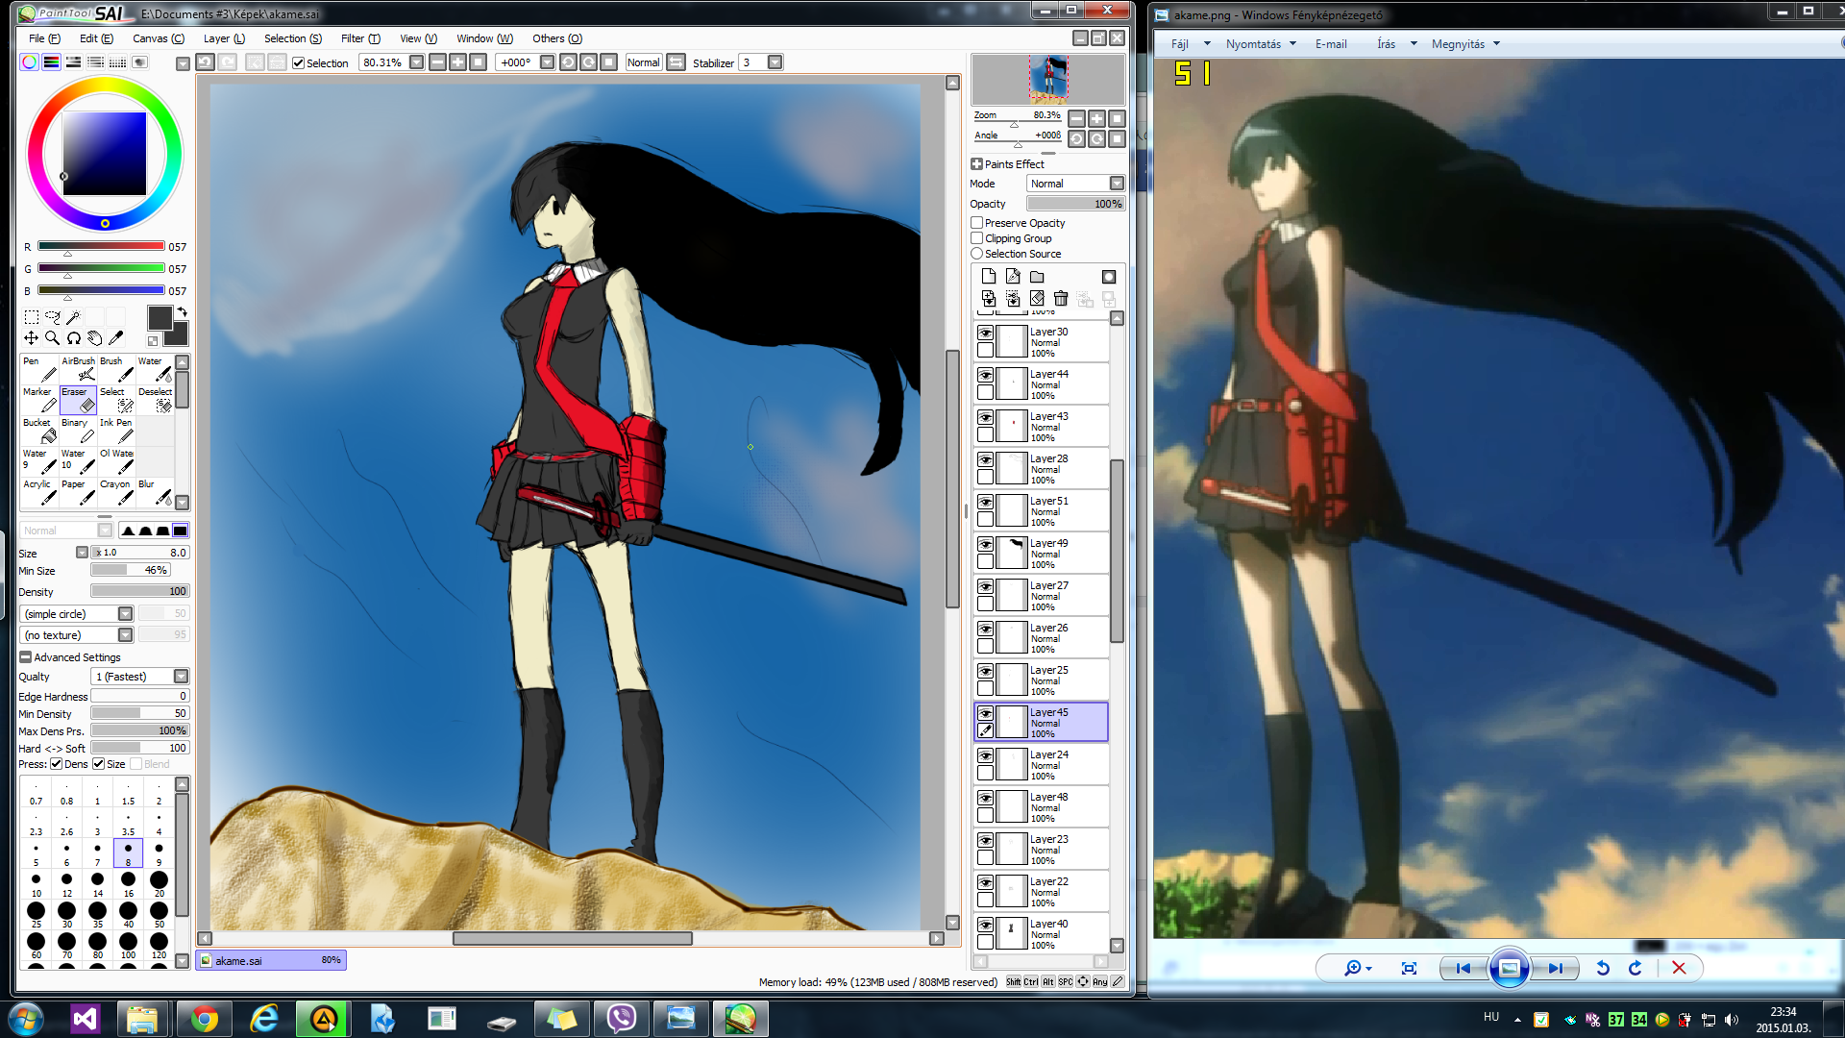Select the Pen tool

point(39,369)
